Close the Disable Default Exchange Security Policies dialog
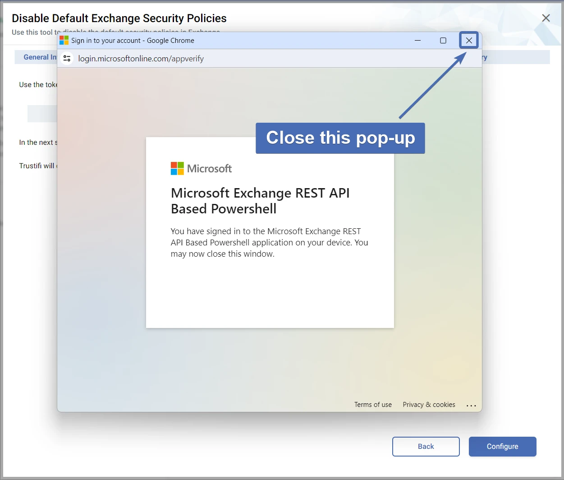Image resolution: width=564 pixels, height=480 pixels. [x=546, y=18]
